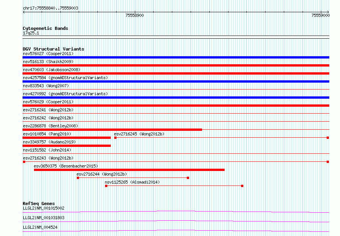Open nsv3349757 (Audano2019) label
Viewport: 340px width, 236px height.
coord(49,142)
